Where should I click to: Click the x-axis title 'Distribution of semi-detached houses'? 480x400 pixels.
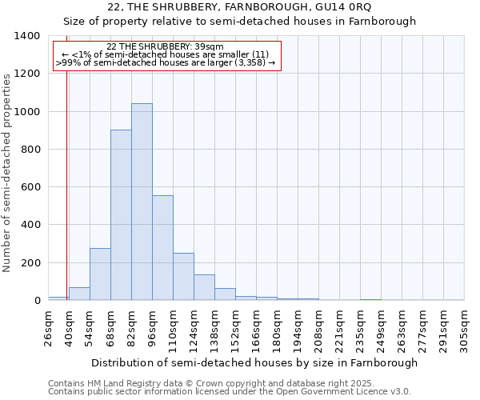pos(254,362)
